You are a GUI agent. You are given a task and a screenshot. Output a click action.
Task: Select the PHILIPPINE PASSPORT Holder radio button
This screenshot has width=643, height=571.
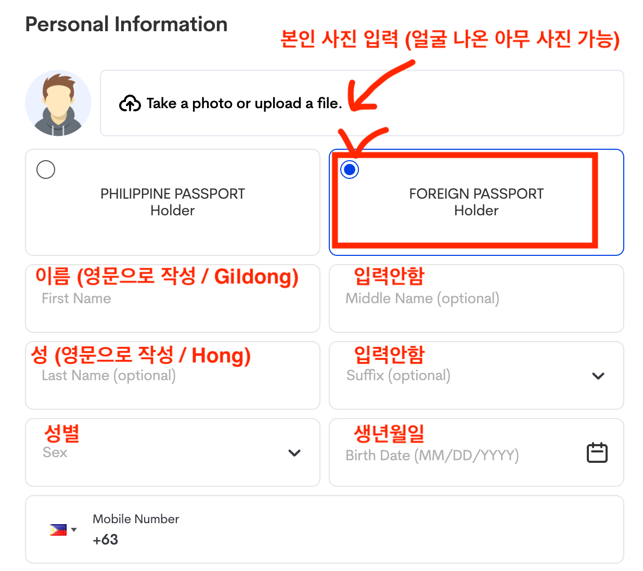[x=46, y=169]
